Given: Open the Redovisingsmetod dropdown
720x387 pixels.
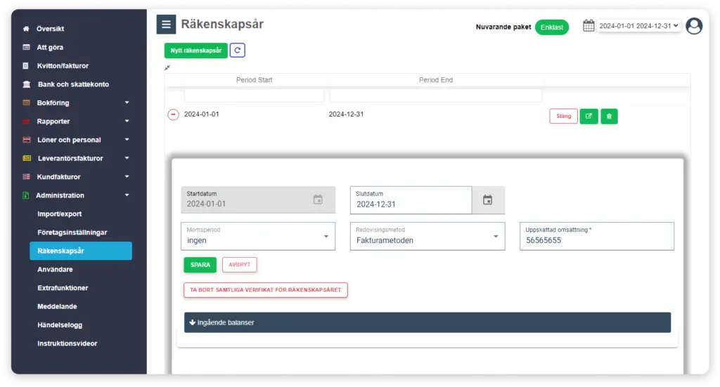Looking at the screenshot, I should 427,236.
